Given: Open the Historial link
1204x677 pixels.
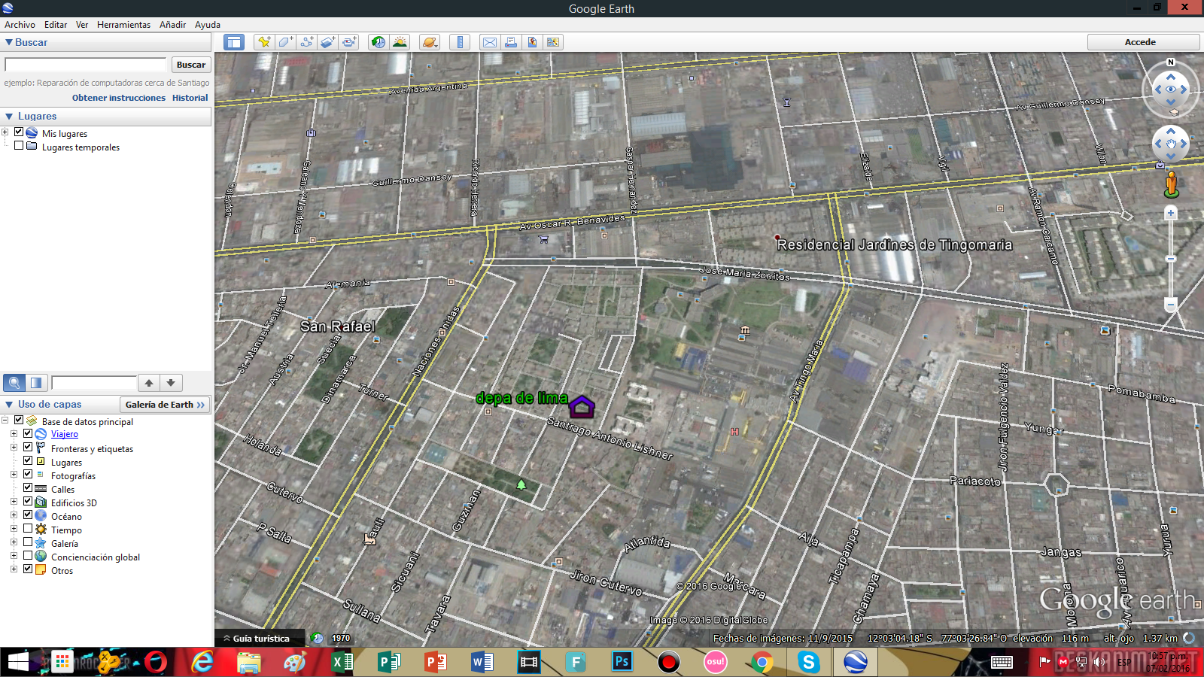Looking at the screenshot, I should click(x=190, y=98).
